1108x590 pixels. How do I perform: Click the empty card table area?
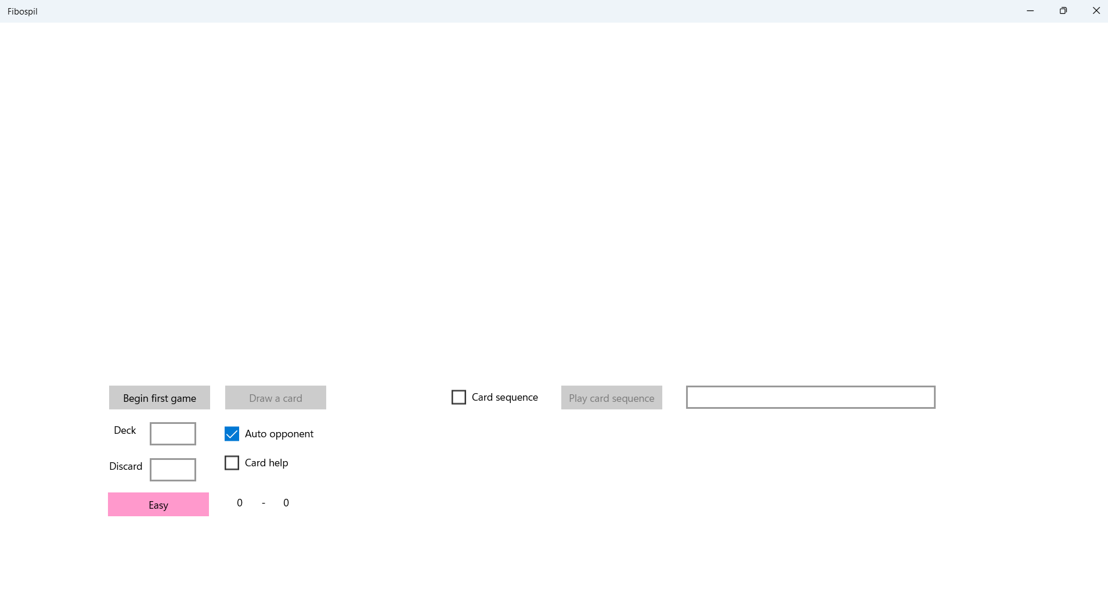(x=554, y=197)
